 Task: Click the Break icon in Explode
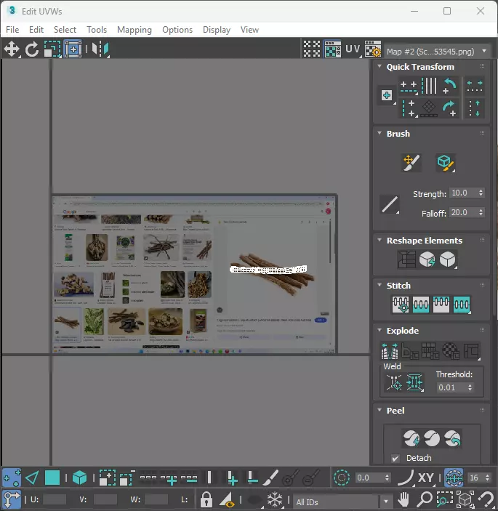point(390,351)
